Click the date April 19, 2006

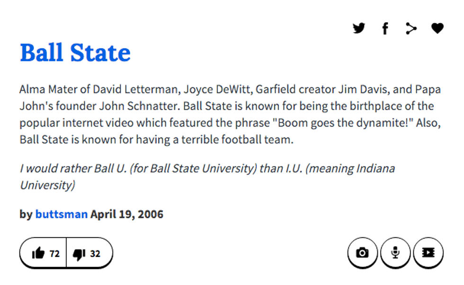pyautogui.click(x=127, y=214)
